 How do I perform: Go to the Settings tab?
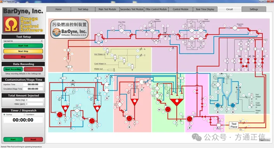254,9
